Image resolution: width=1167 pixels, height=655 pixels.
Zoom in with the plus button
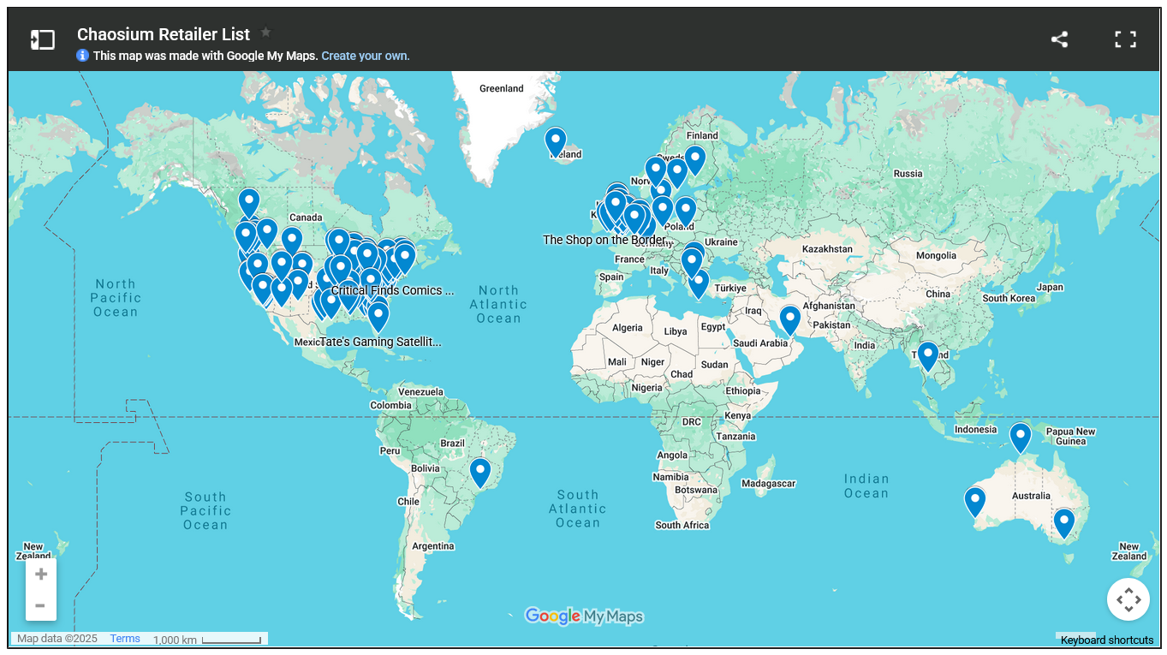coord(40,575)
